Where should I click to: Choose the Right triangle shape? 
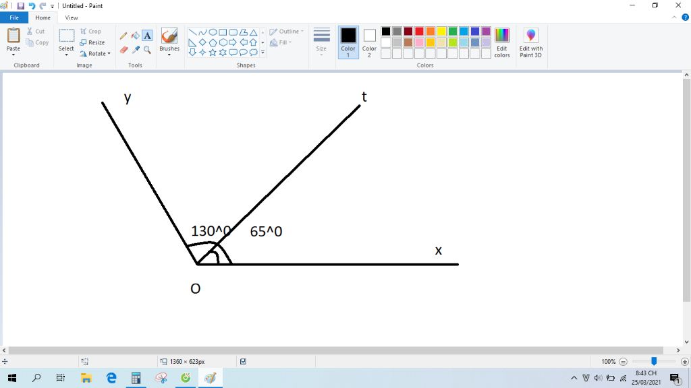click(x=192, y=42)
